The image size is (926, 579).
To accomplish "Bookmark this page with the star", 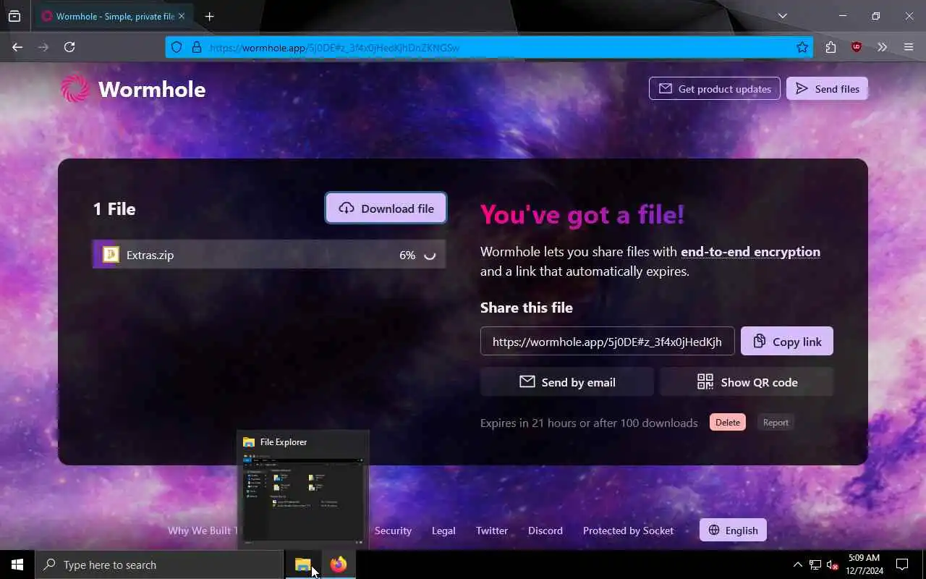I will tap(802, 47).
